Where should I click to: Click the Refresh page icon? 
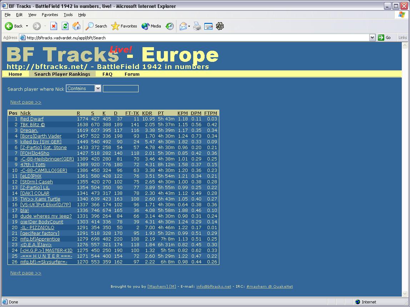pos(65,26)
